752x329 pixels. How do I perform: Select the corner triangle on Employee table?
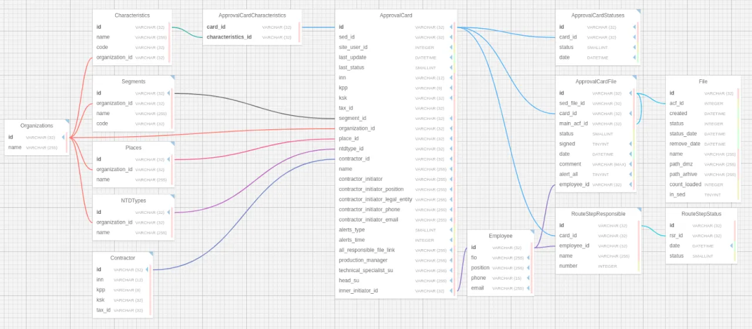(532, 233)
